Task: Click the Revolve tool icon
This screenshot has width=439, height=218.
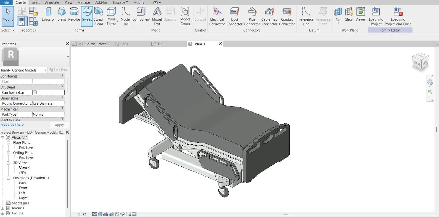Action: 74,12
